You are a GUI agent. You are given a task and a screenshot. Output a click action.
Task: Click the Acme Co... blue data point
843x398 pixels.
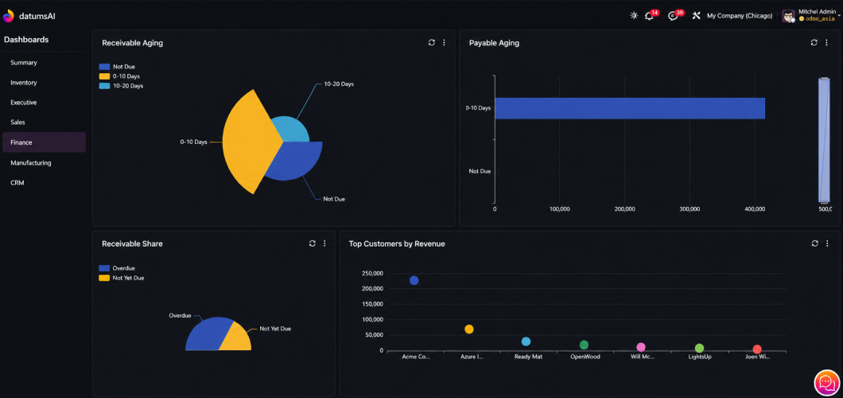tap(414, 280)
